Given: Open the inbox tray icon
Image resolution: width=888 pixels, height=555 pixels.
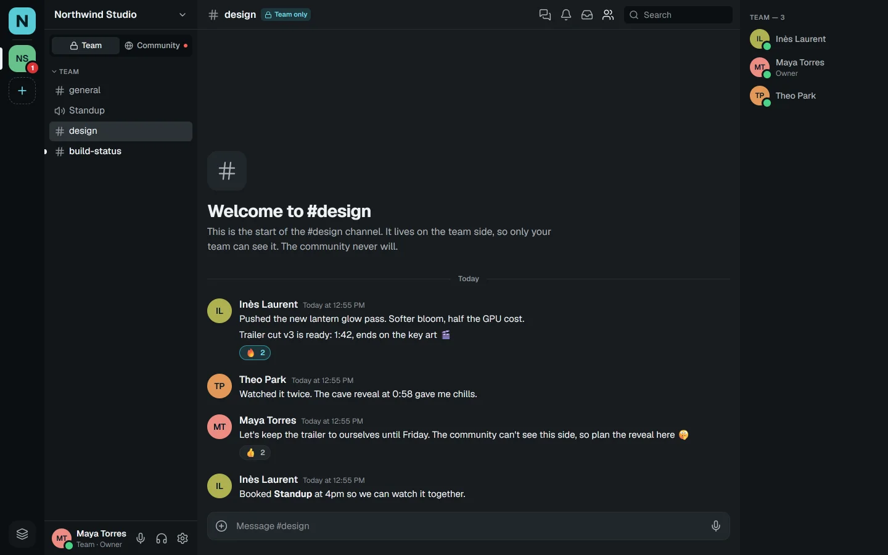Looking at the screenshot, I should [x=587, y=15].
